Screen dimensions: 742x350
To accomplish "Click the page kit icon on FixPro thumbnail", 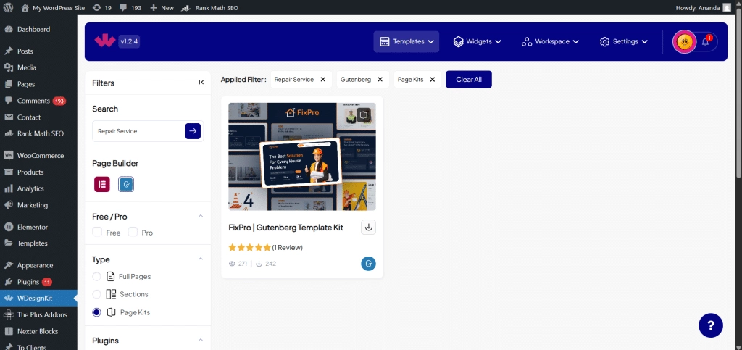I will [x=364, y=115].
